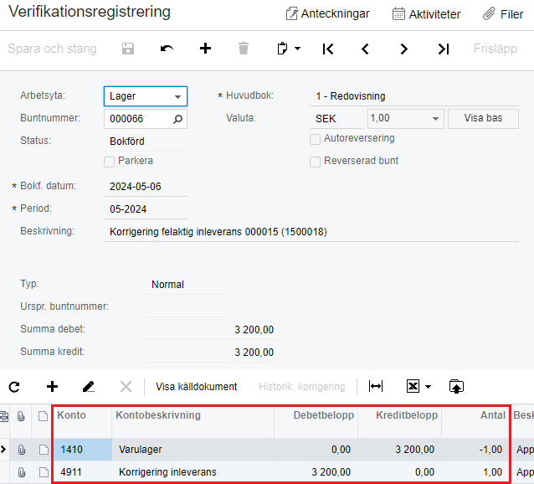
Task: Click the undo arrow icon
Action: coord(167,49)
